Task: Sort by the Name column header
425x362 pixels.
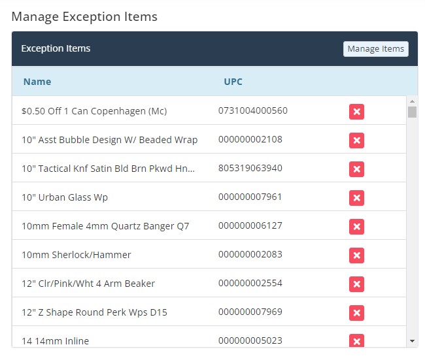Action: (x=37, y=82)
